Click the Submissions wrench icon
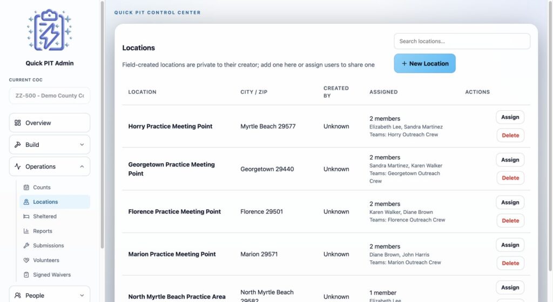 (26, 246)
